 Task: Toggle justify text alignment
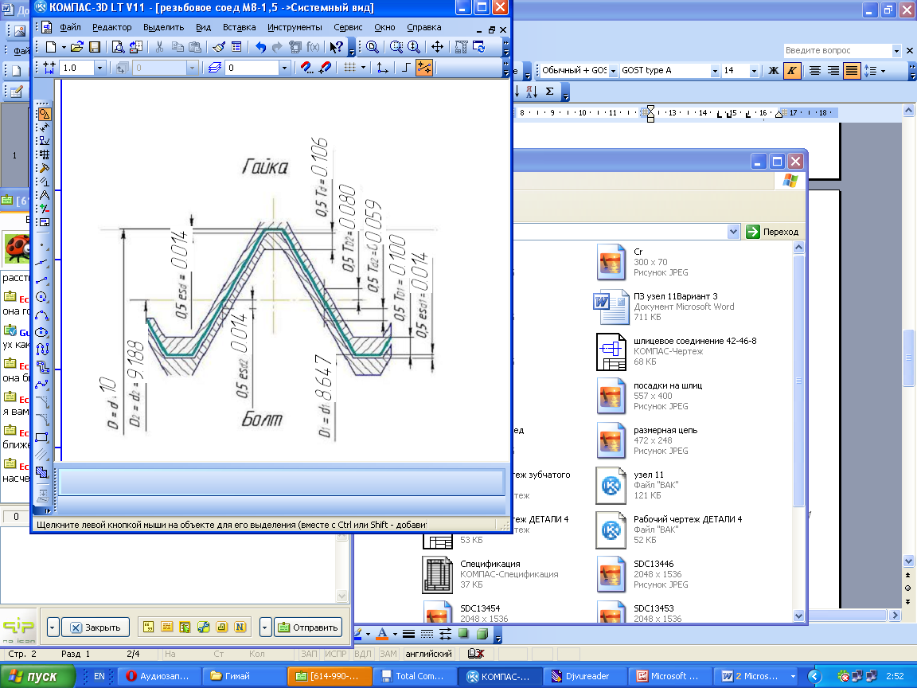point(852,70)
